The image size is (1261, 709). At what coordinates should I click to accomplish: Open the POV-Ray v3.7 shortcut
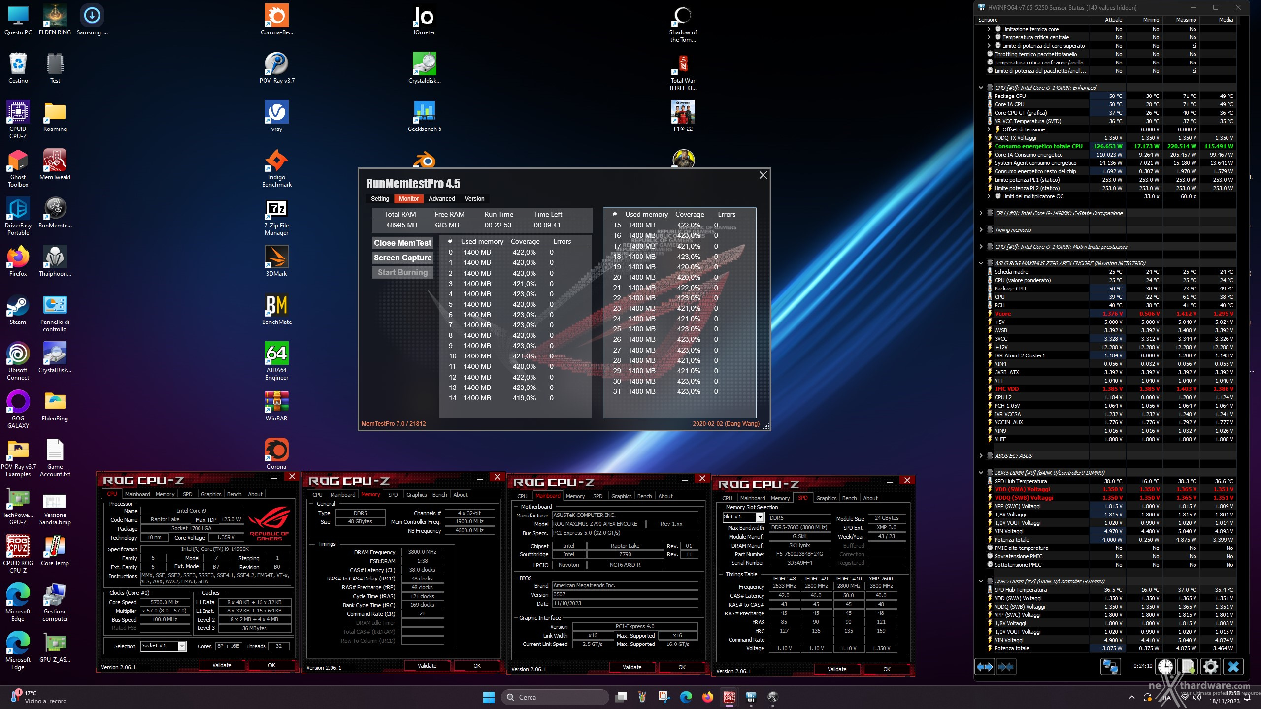coord(277,68)
